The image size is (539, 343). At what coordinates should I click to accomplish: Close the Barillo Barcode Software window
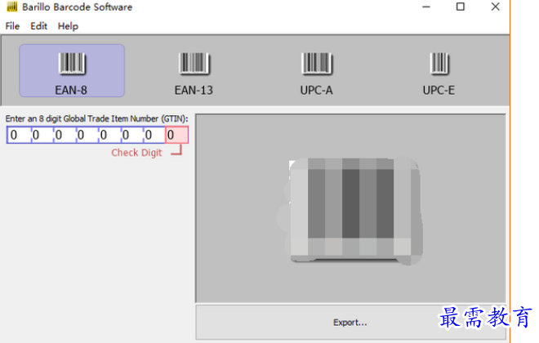[x=496, y=7]
